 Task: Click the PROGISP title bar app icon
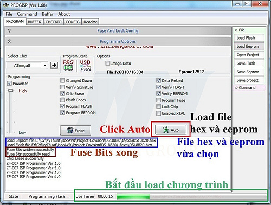[x=6, y=5]
